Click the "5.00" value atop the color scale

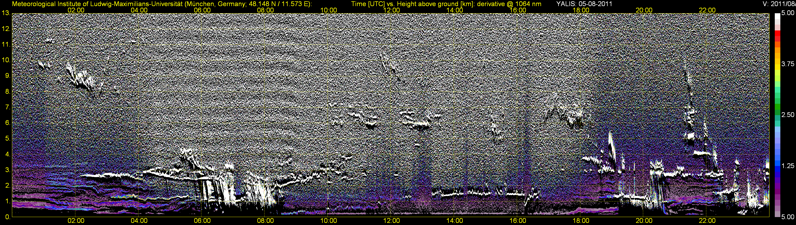pyautogui.click(x=788, y=13)
